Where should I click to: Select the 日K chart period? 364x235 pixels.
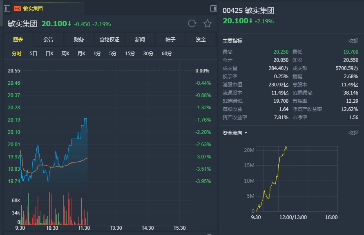[49, 54]
